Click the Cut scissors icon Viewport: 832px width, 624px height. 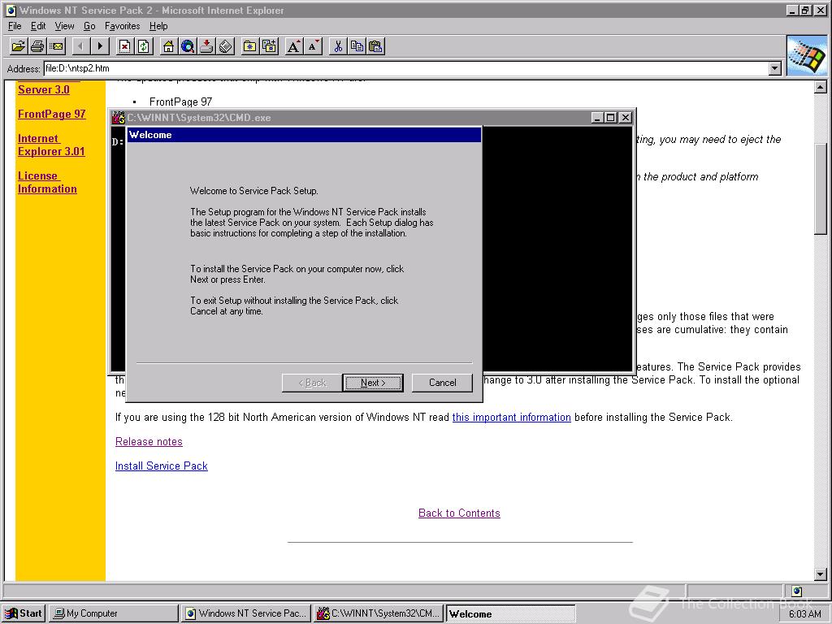tap(337, 46)
